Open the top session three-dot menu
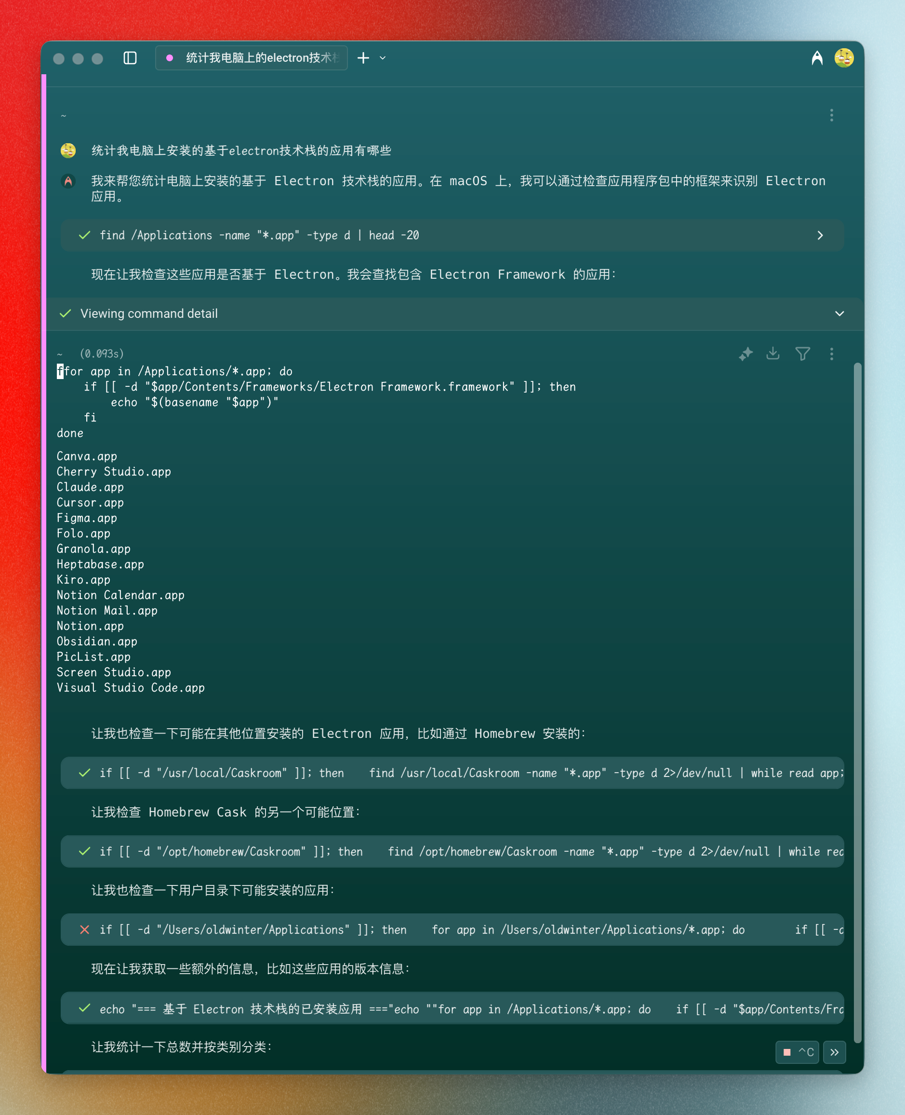The image size is (905, 1115). coord(831,115)
